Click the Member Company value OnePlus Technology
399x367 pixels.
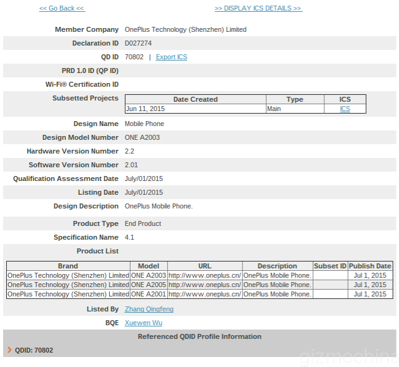click(x=185, y=29)
